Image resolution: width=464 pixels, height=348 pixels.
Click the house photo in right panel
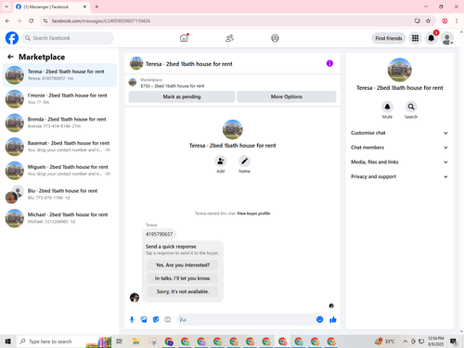coord(399,70)
